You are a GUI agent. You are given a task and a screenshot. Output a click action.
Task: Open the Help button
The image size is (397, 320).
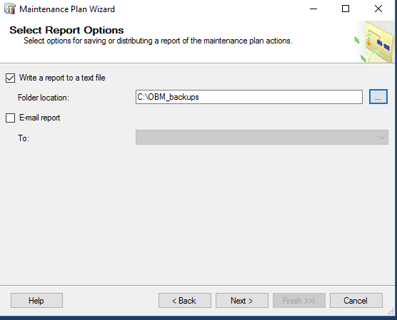[x=36, y=301]
